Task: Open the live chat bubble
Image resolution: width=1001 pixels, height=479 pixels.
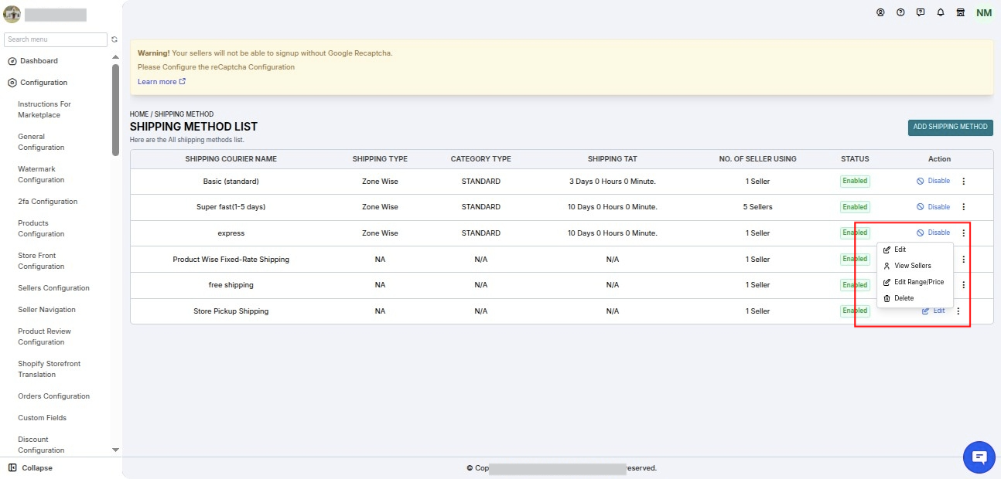Action: coord(979,457)
